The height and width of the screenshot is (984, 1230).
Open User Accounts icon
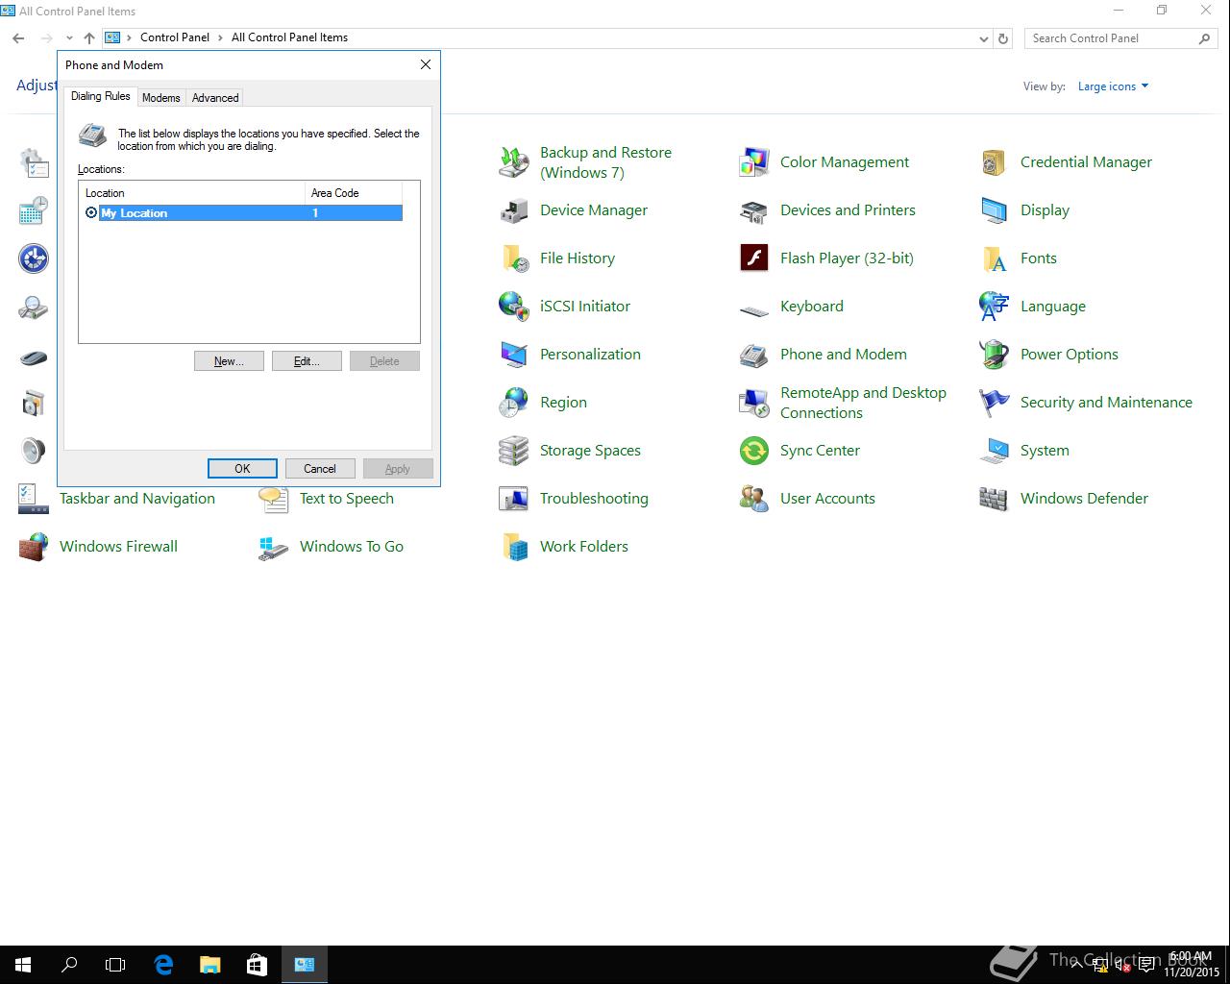click(x=754, y=499)
